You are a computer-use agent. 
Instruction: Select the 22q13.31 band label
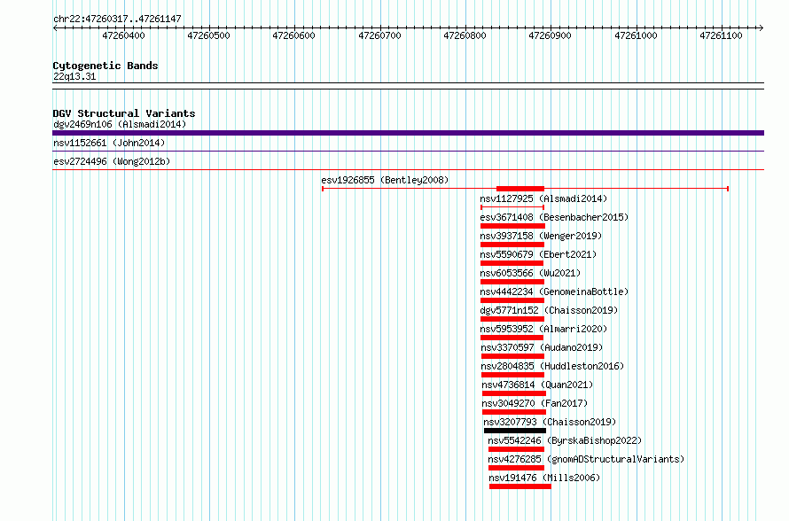click(x=74, y=76)
